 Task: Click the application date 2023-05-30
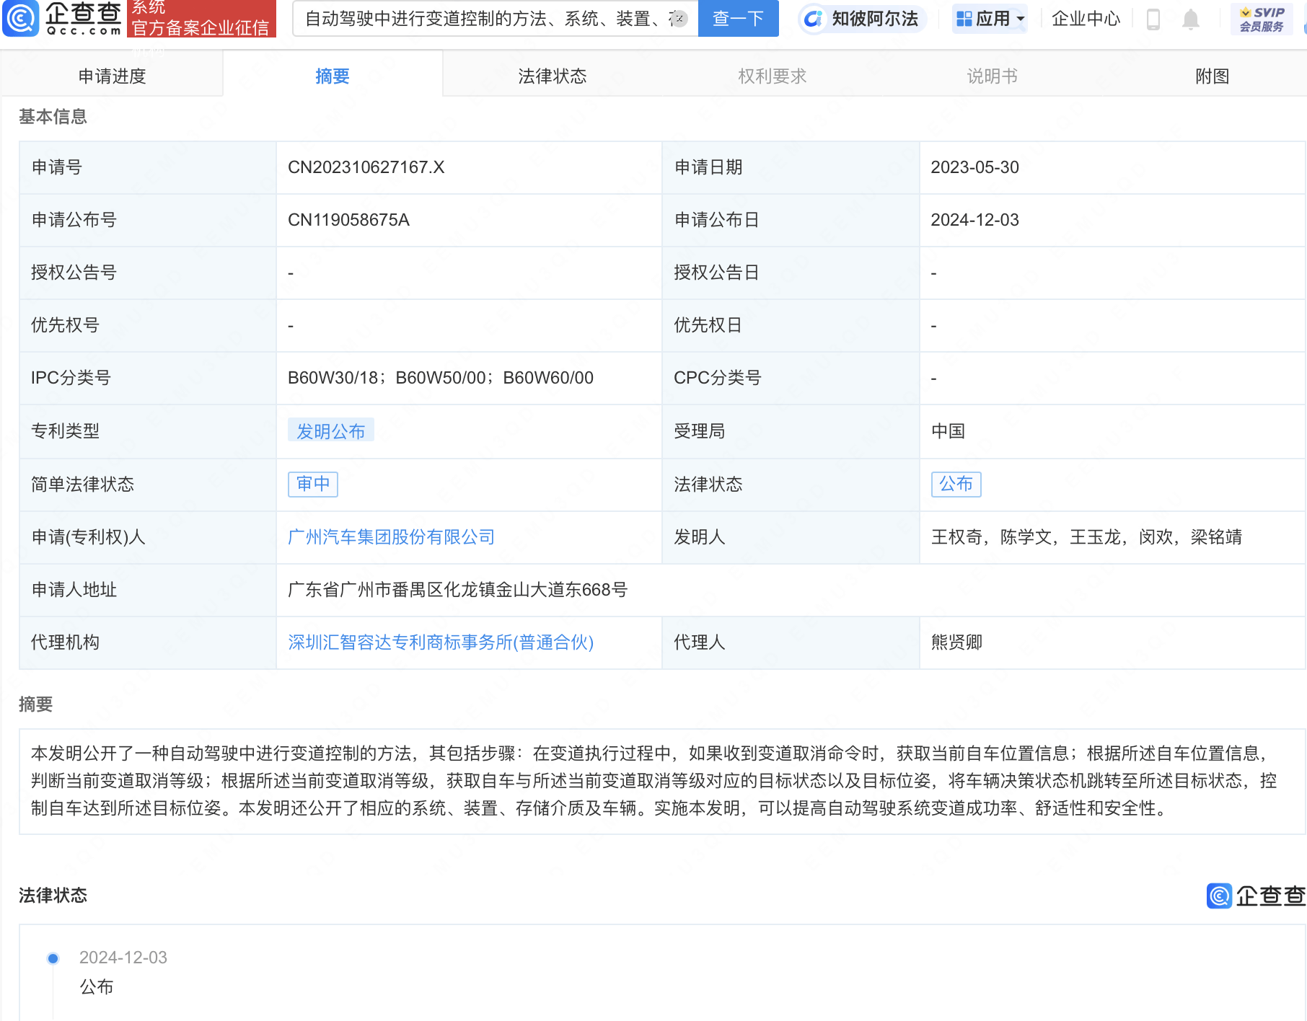(x=975, y=167)
